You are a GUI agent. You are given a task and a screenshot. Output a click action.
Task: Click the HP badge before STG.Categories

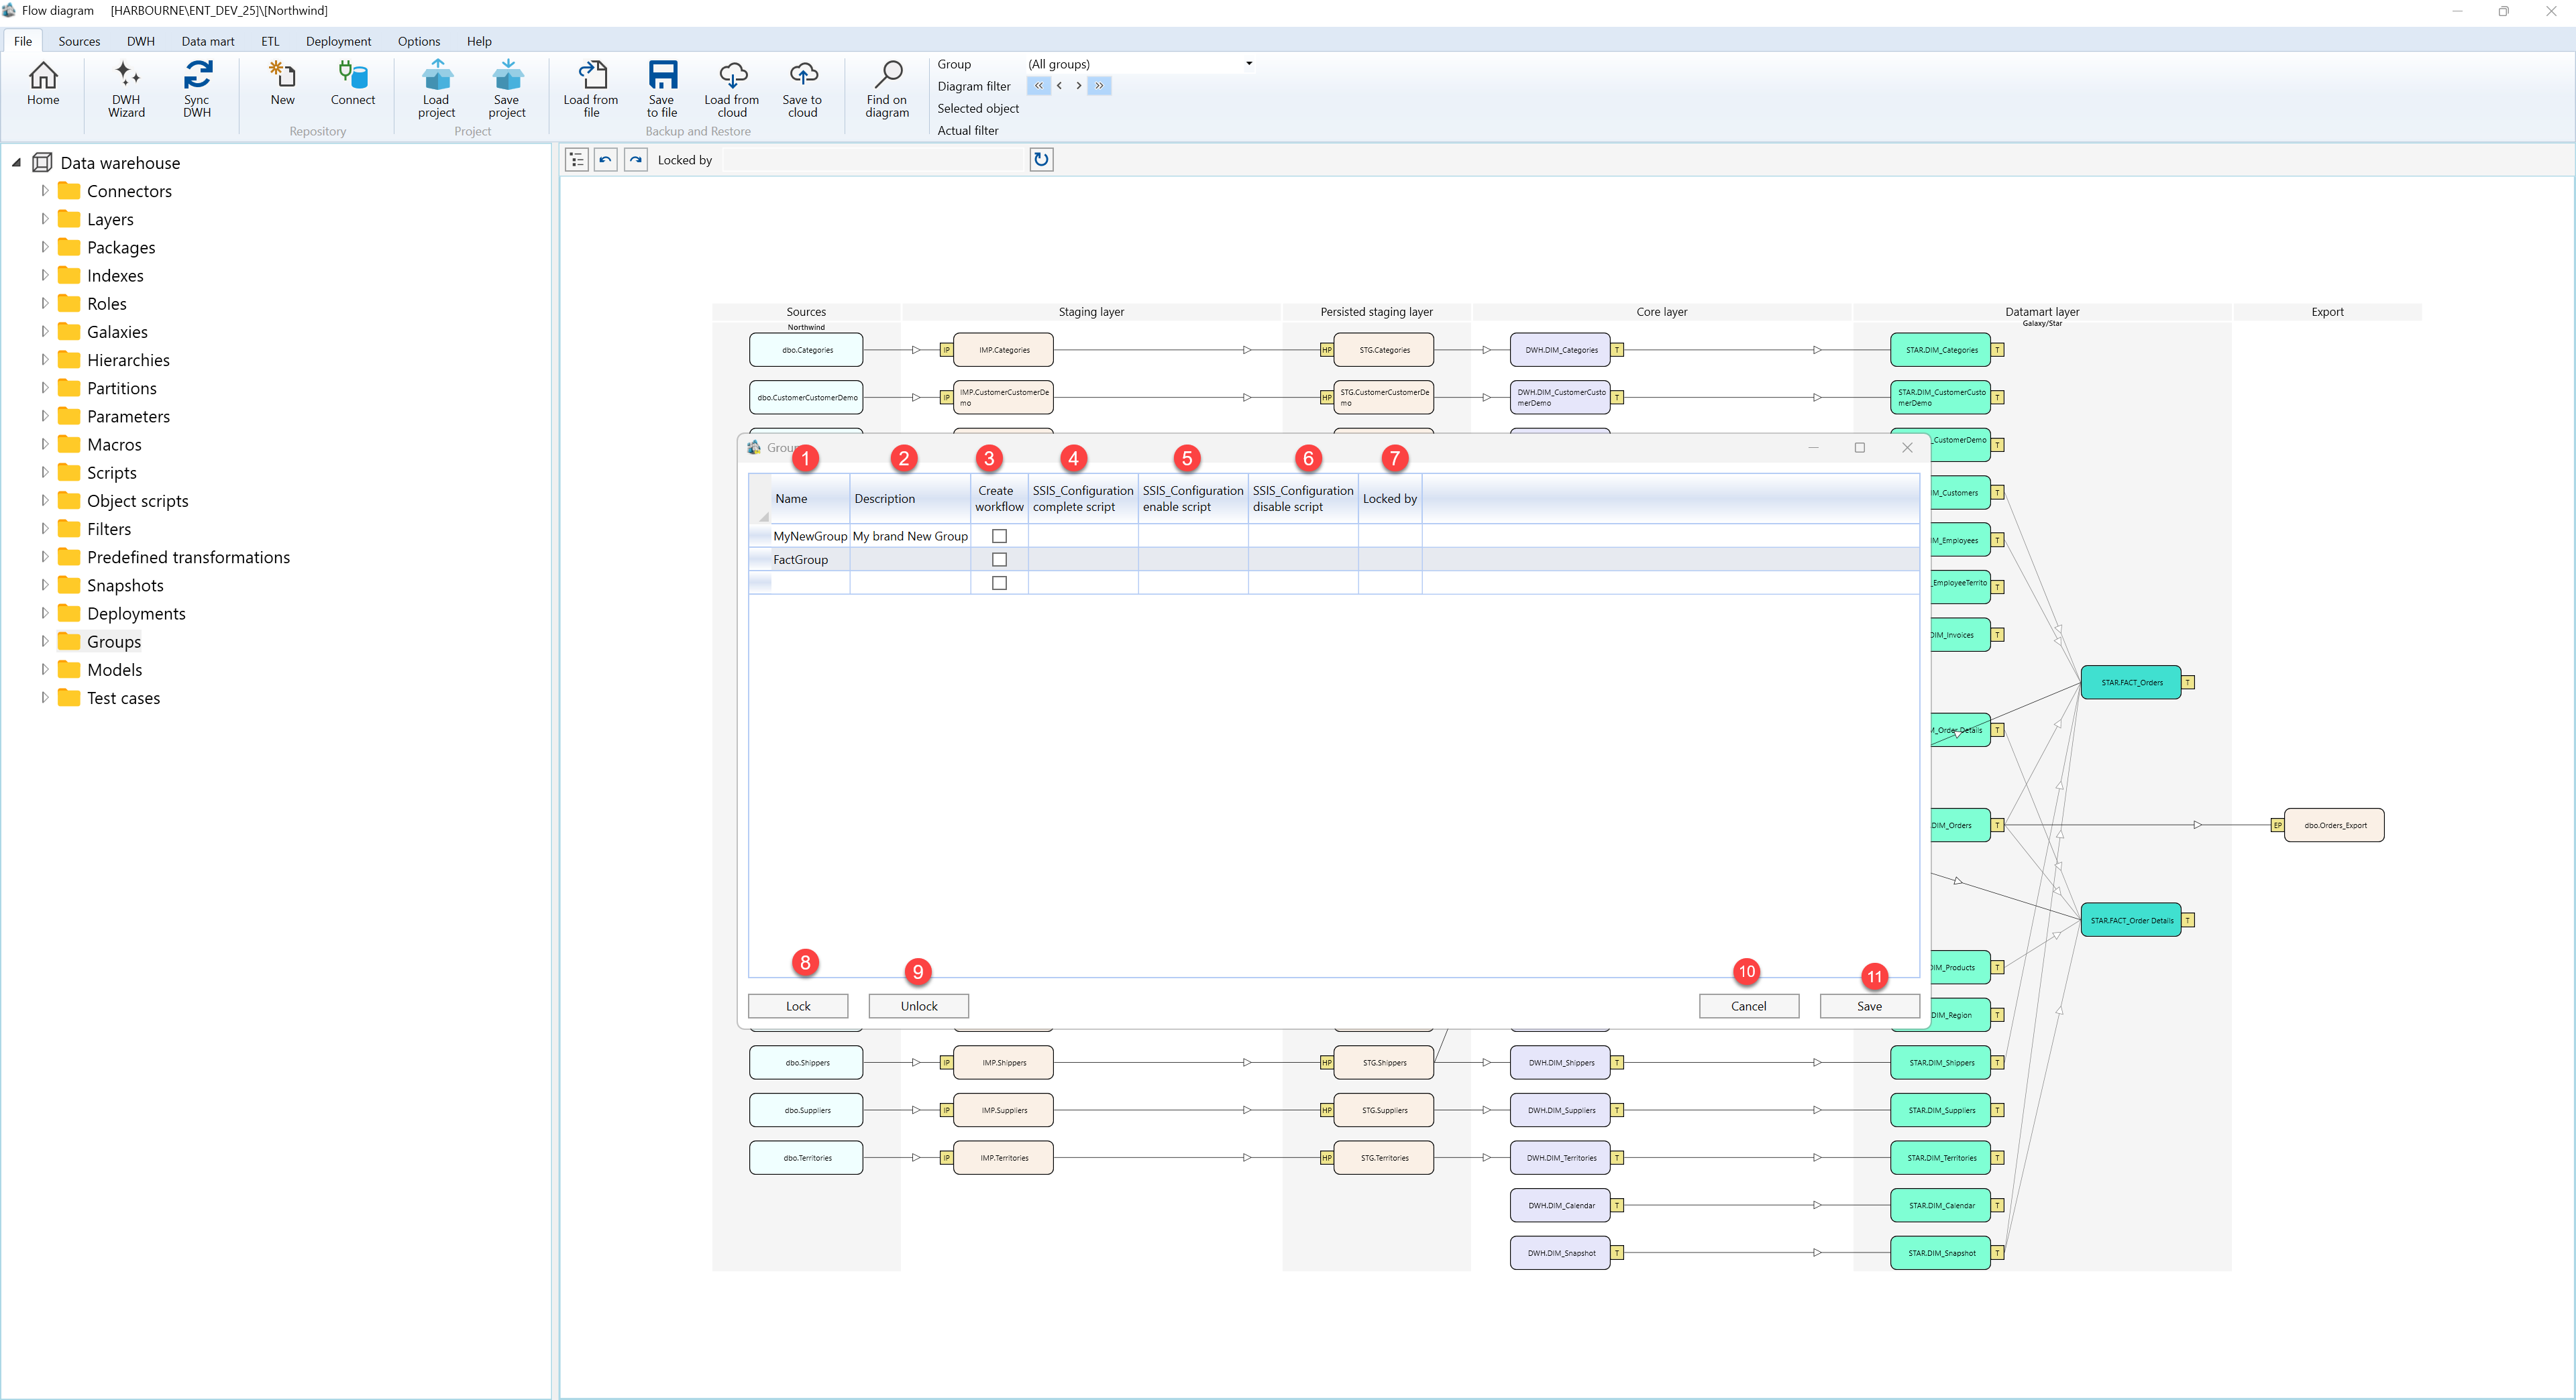(x=1326, y=350)
